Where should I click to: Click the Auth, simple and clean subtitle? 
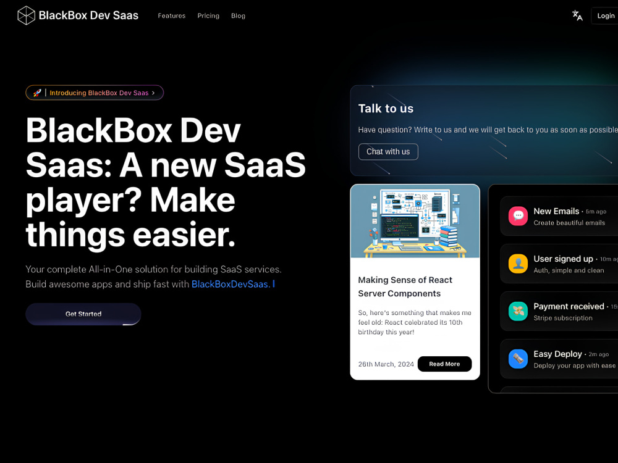569,270
